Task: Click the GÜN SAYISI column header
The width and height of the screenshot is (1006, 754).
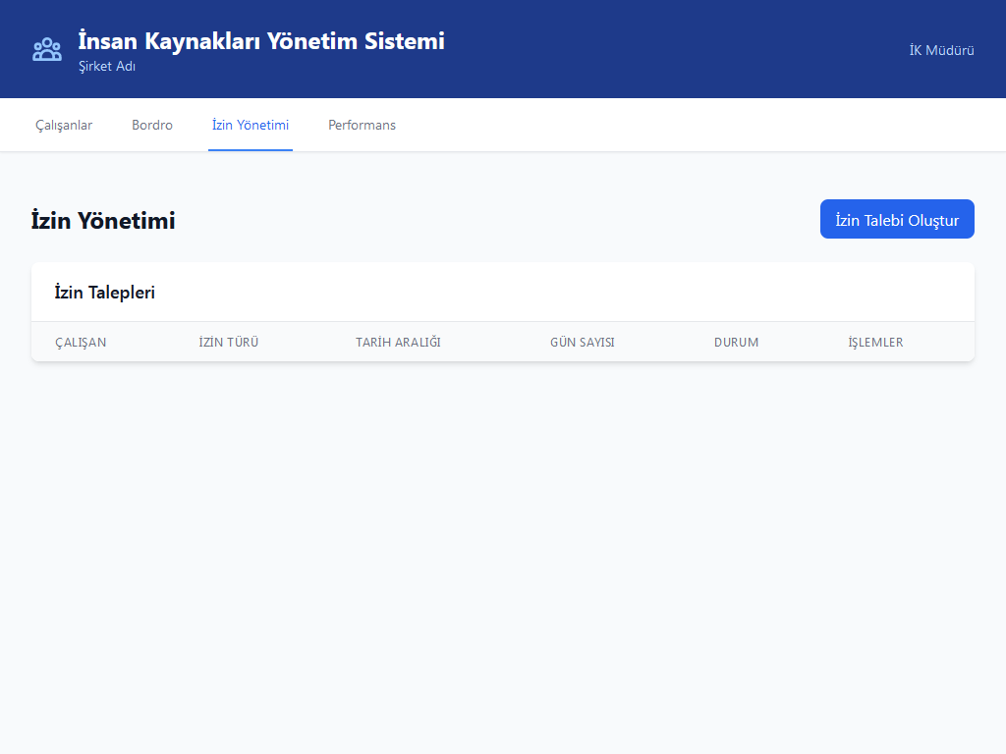Action: pyautogui.click(x=583, y=343)
